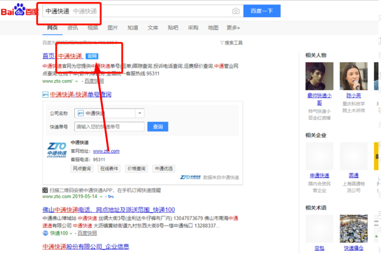The image size is (381, 254).
Task: Click the blue icon after 2019-05-14
Action: tap(110, 197)
